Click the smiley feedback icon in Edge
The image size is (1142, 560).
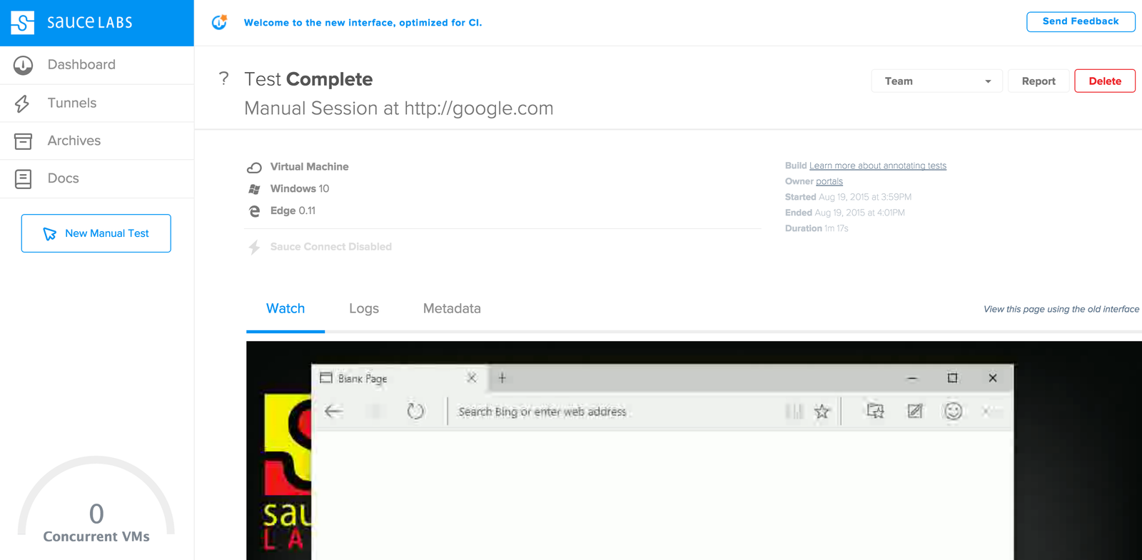pyautogui.click(x=953, y=411)
